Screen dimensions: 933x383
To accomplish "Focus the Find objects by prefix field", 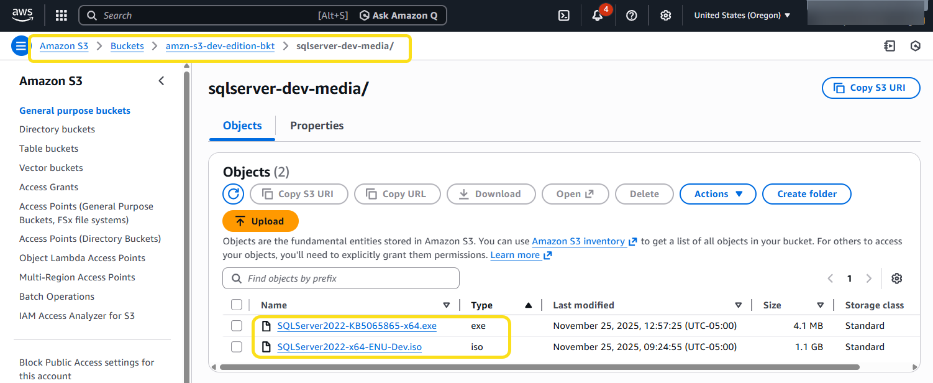I will pos(348,279).
